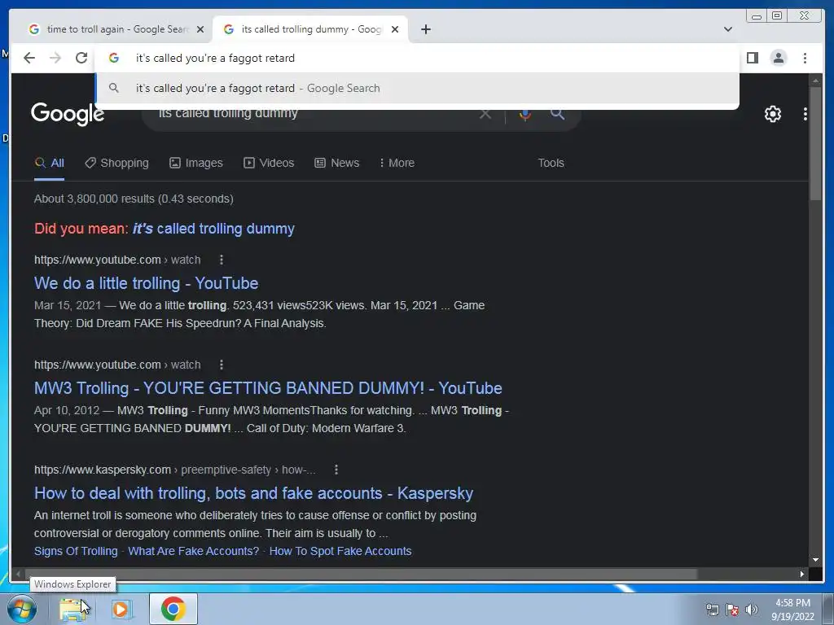Viewport: 834px width, 625px height.
Task: Choose the Google Search autocomplete suggestion
Action: click(x=418, y=88)
